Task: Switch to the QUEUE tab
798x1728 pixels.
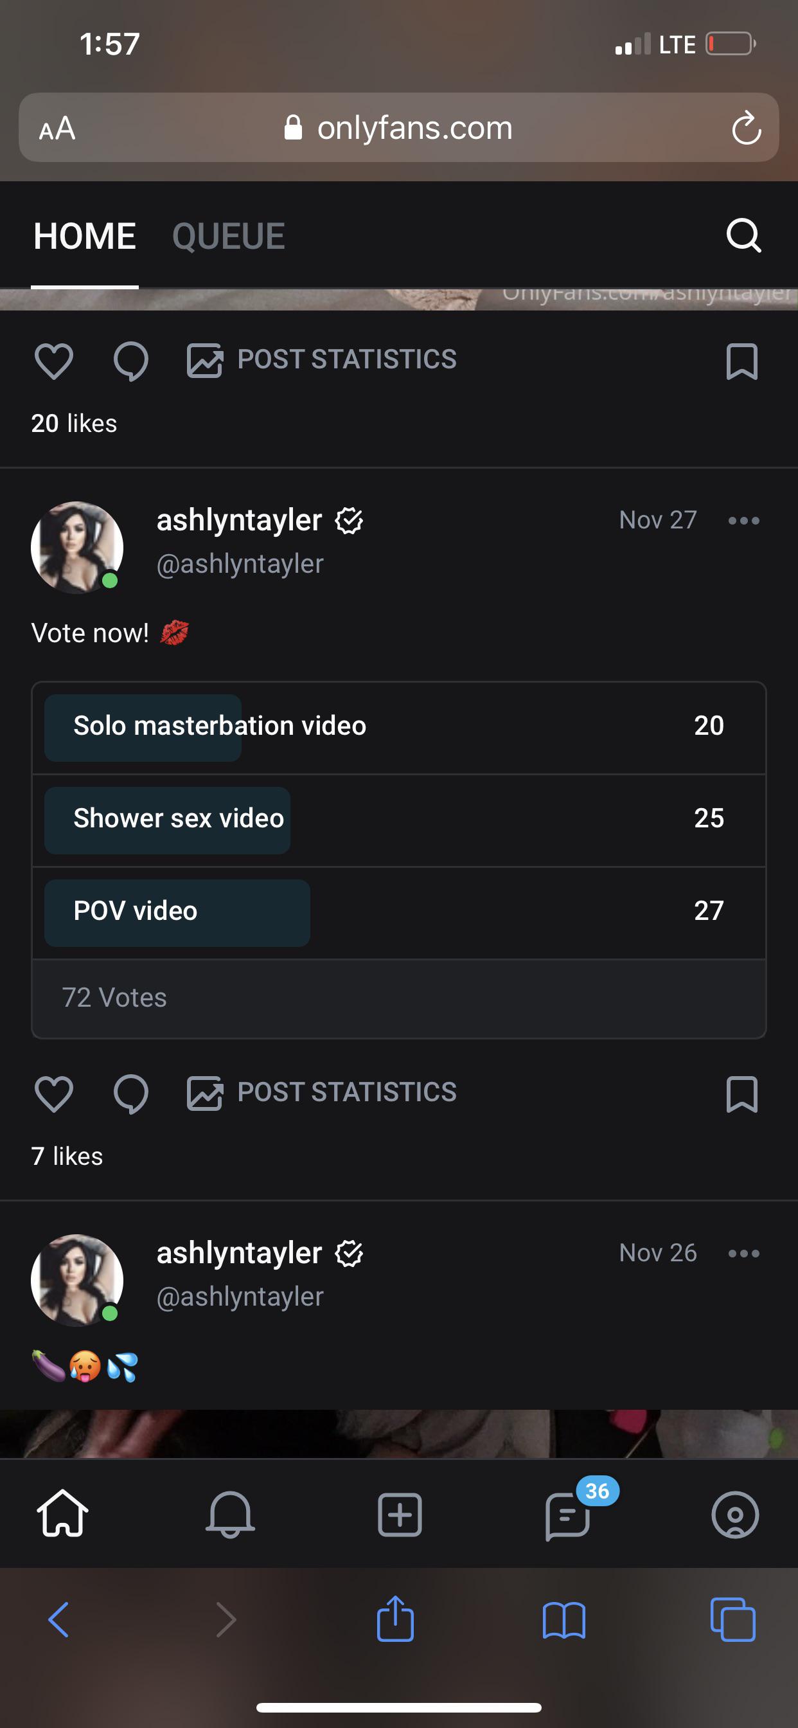Action: (229, 235)
